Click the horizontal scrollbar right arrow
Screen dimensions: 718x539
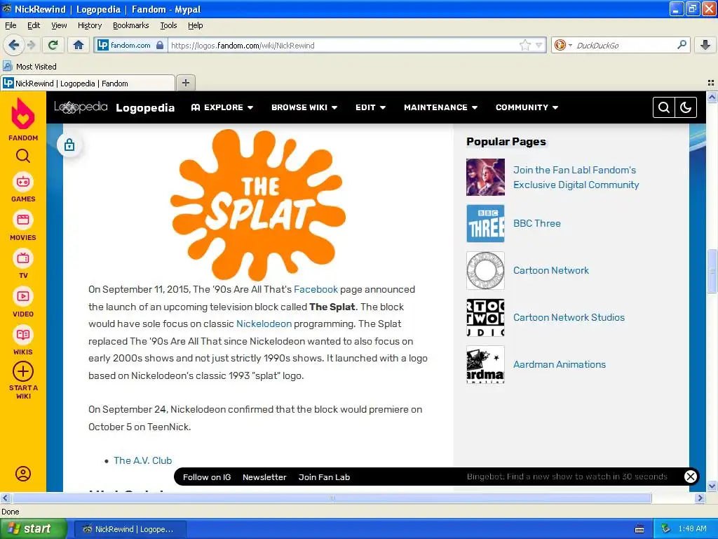[700, 498]
